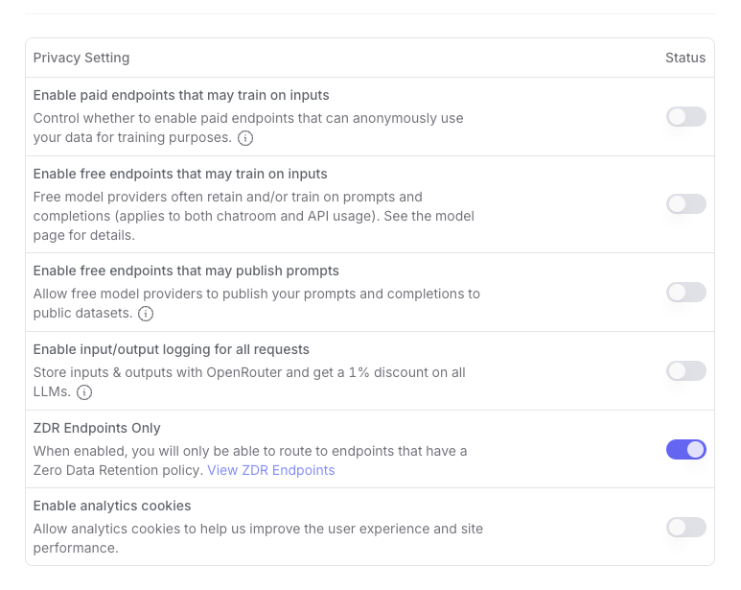Toggle free endpoints that may train on inputs
741x590 pixels.
[685, 204]
